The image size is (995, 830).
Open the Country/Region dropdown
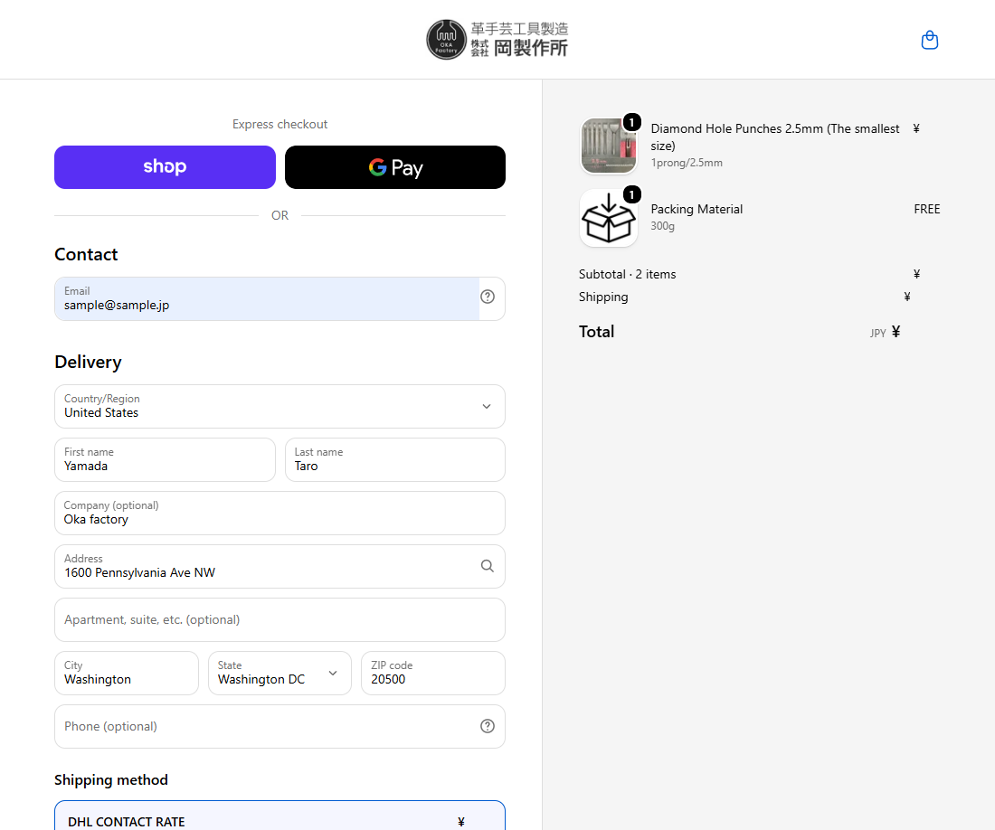pos(280,407)
